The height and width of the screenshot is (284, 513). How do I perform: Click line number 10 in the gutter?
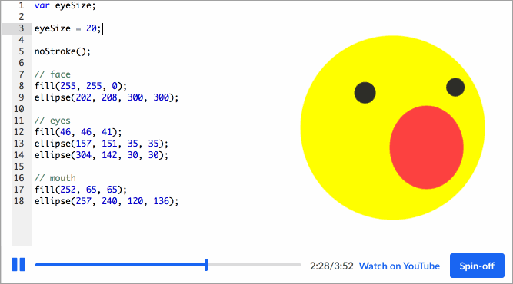pos(19,109)
